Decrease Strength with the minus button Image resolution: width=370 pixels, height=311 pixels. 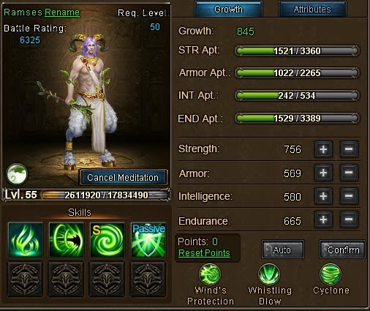tap(349, 149)
